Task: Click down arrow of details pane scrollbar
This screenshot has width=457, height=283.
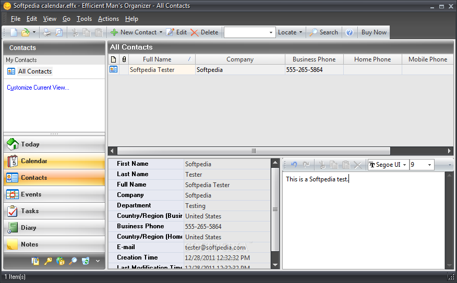Action: pyautogui.click(x=275, y=265)
